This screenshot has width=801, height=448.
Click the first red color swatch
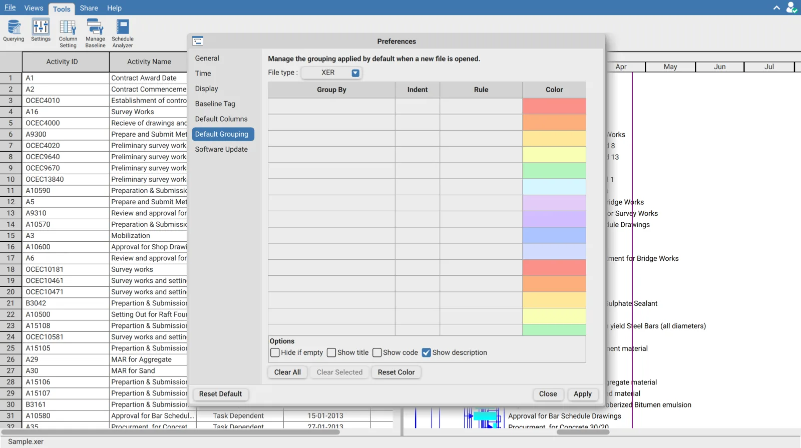point(554,106)
